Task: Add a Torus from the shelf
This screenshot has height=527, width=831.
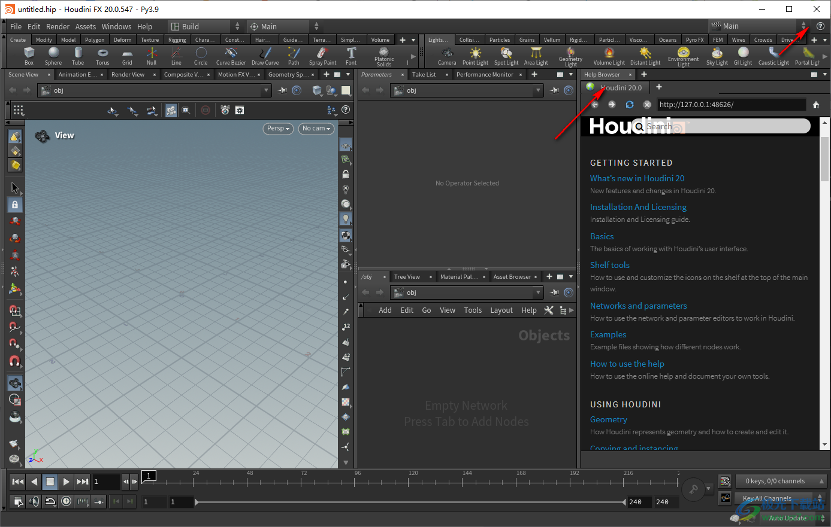Action: [x=102, y=56]
